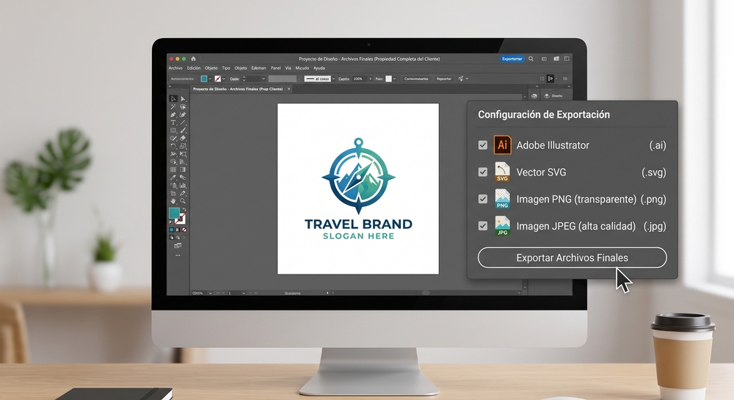Select the Type tool
This screenshot has height=400, width=734.
tap(173, 122)
